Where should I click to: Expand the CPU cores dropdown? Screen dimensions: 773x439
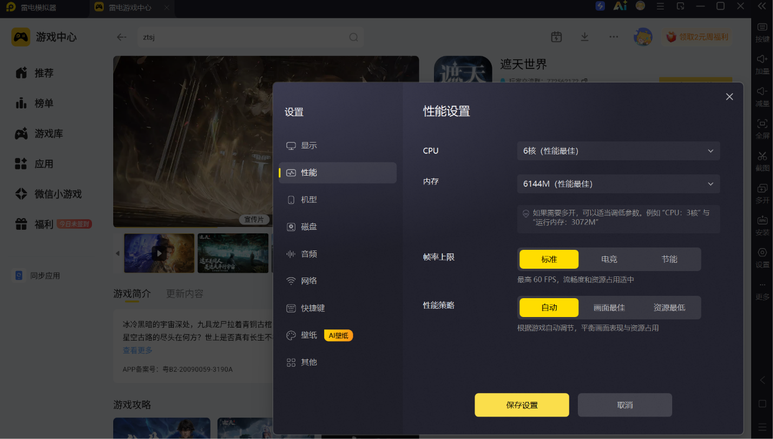point(619,151)
